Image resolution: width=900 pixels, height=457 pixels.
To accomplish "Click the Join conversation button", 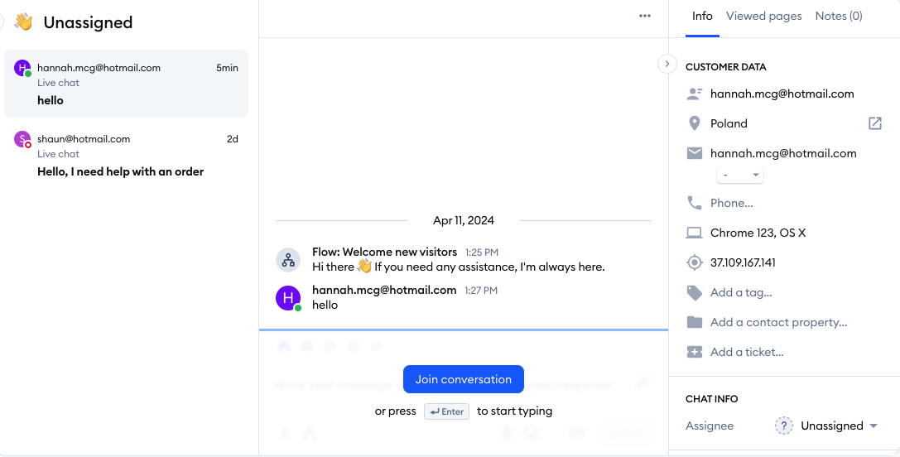I will 463,379.
